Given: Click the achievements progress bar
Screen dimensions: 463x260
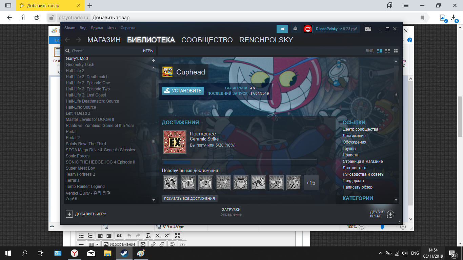Looking at the screenshot, I should click(x=239, y=162).
